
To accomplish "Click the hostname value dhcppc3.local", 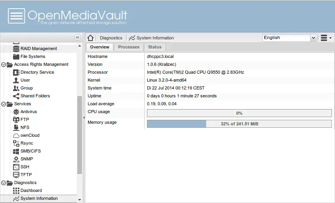I will 160,56.
